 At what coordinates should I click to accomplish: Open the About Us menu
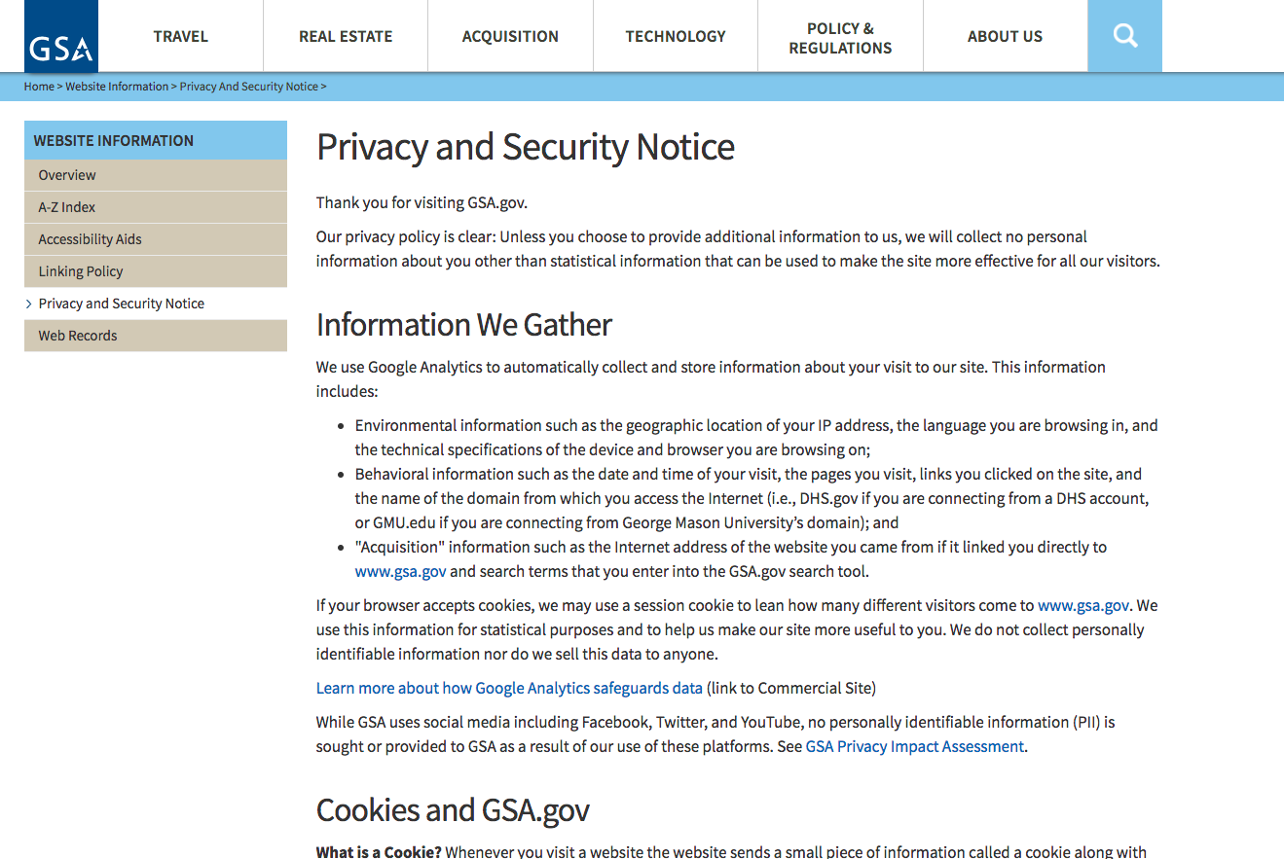(1005, 37)
